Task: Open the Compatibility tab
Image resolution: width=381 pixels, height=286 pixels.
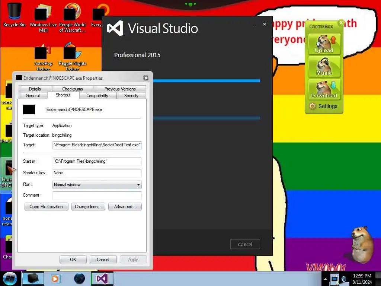Action: [97, 96]
